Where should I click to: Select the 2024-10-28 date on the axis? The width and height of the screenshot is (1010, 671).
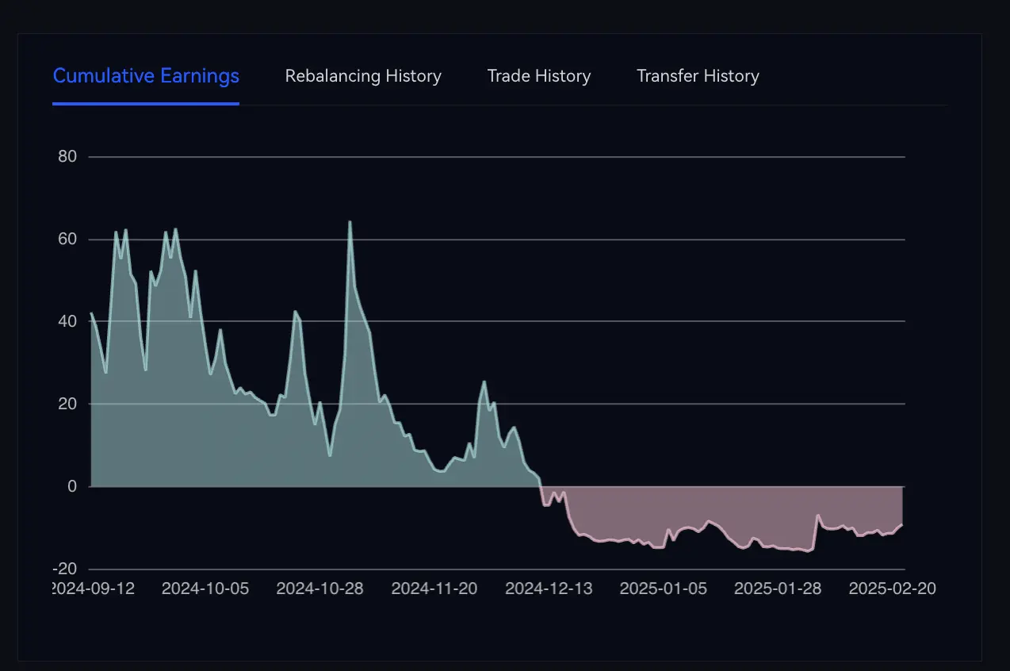pyautogui.click(x=319, y=589)
